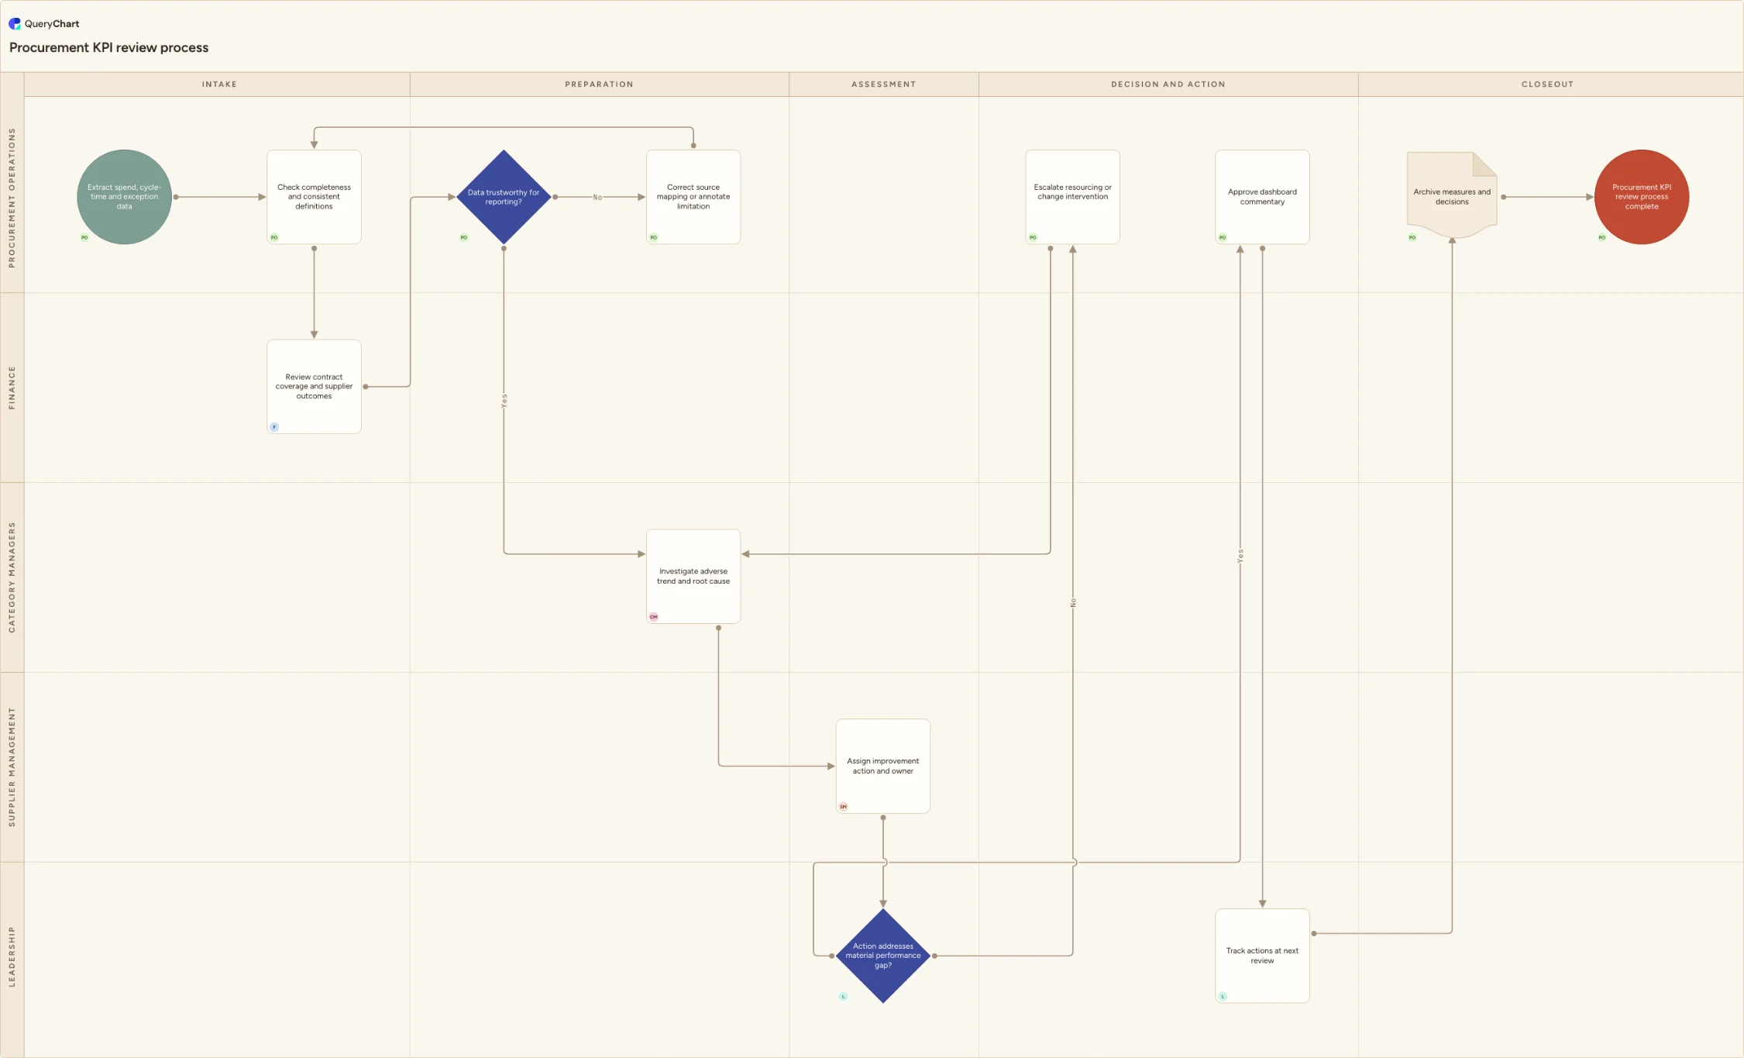Select the 'Check completeness and consistent definitions' box
Screen dimensions: 1744x1058
coord(314,197)
